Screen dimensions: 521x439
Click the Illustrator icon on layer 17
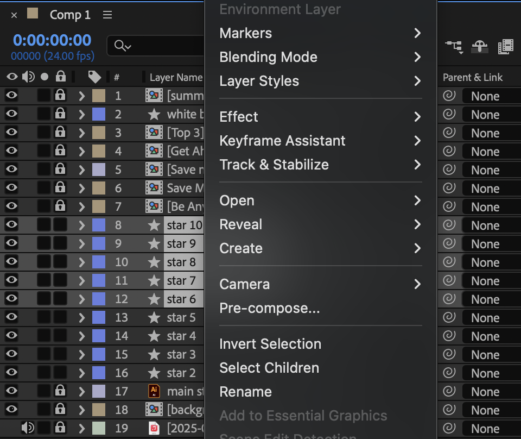pyautogui.click(x=154, y=391)
